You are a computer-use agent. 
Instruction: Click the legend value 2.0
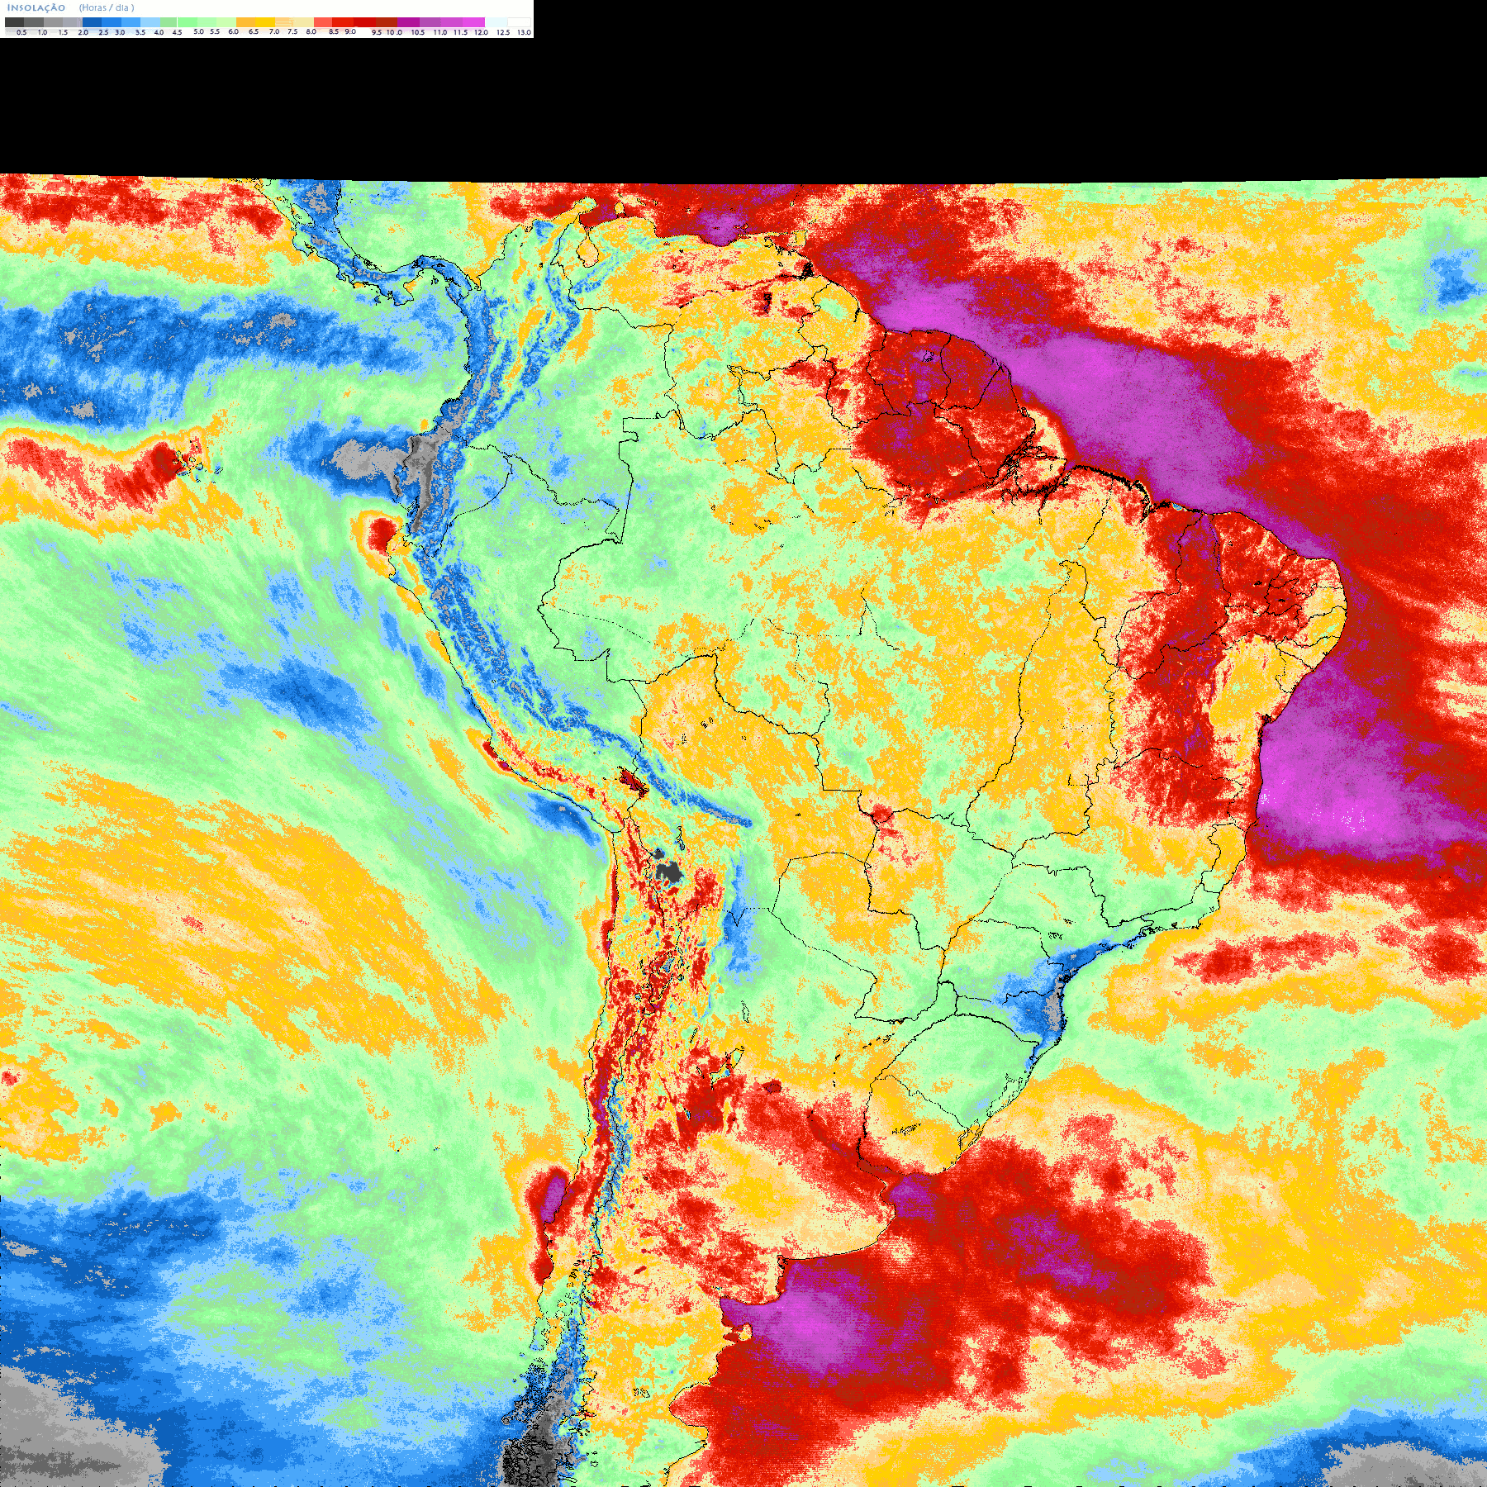point(83,32)
